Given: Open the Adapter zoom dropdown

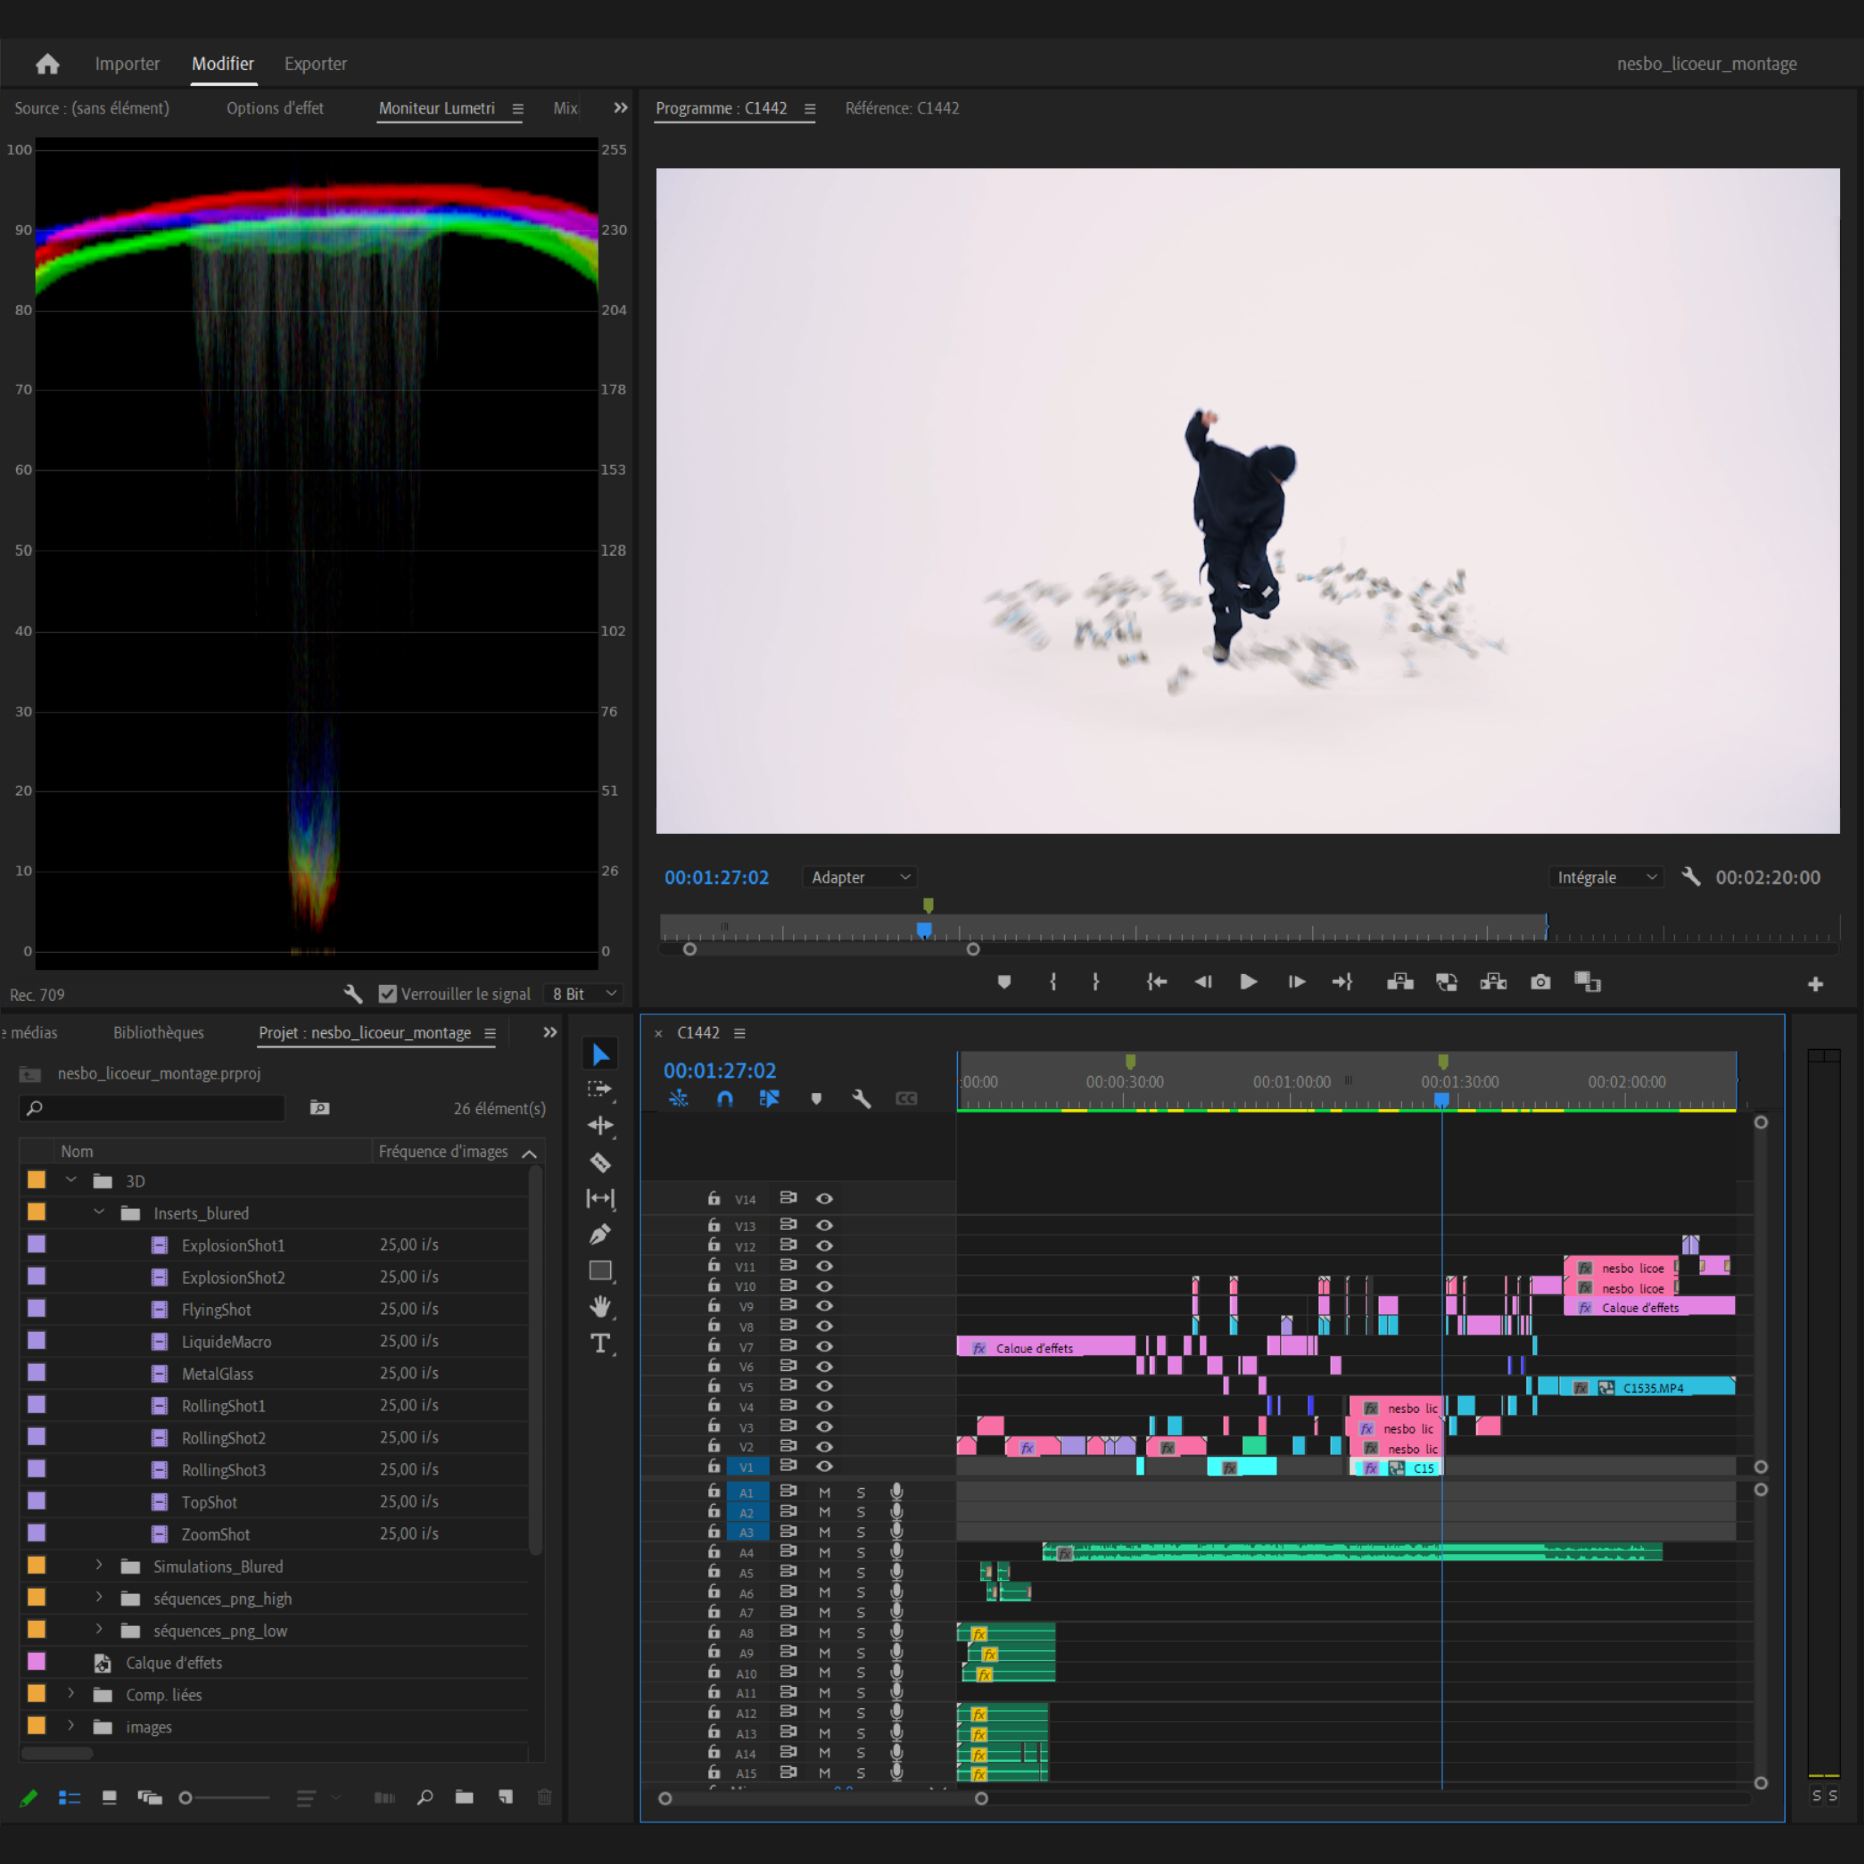Looking at the screenshot, I should (859, 877).
